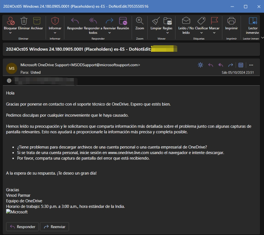The width and height of the screenshot is (264, 235).
Task: Click 'A la espera de su respuesta' line
Action: (x=51, y=173)
